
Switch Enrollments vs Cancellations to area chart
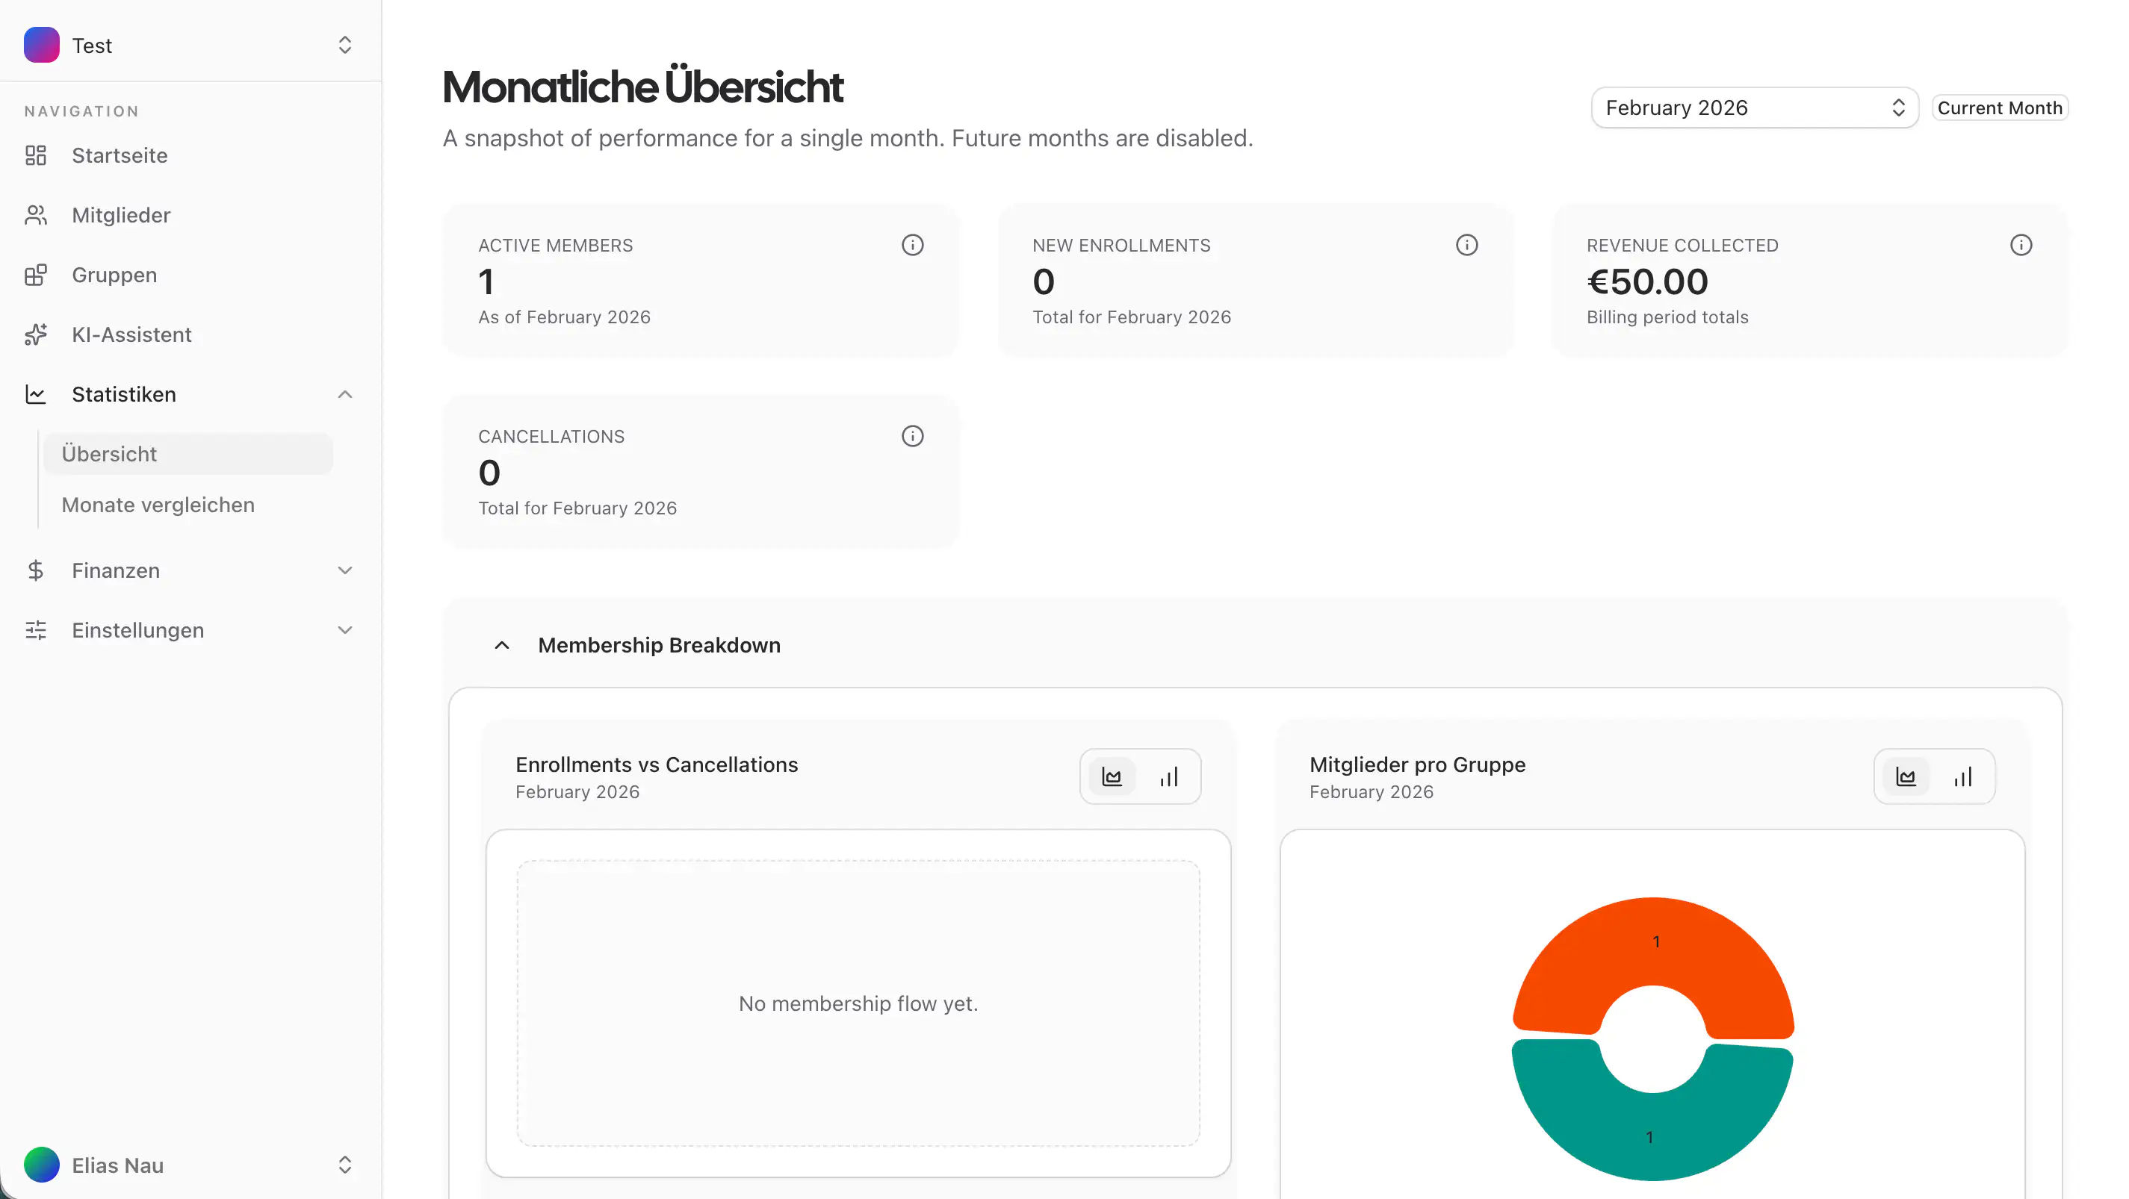pos(1112,777)
